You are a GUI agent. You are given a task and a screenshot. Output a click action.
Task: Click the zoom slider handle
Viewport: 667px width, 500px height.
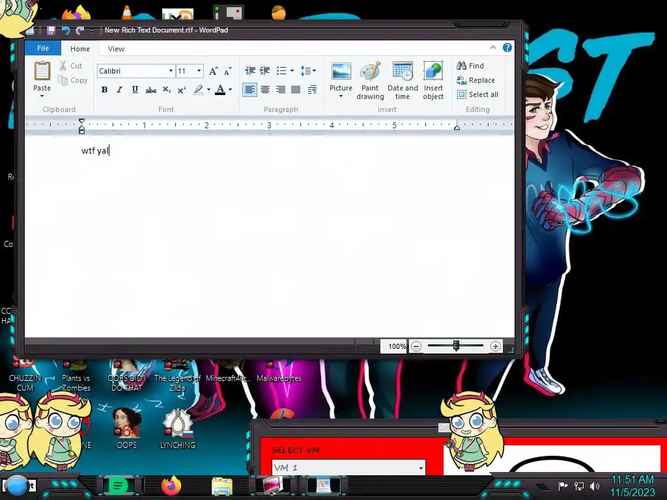tap(456, 346)
